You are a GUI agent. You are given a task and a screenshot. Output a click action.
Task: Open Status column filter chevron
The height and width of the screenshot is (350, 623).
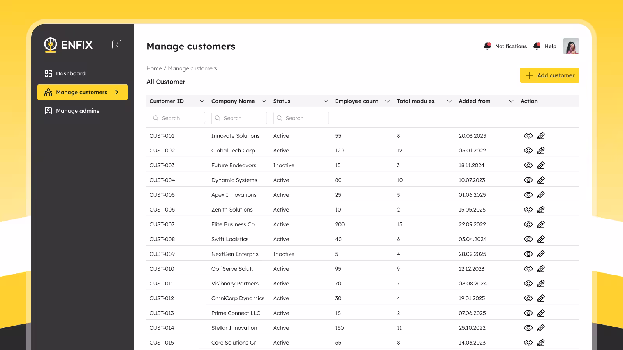[326, 101]
